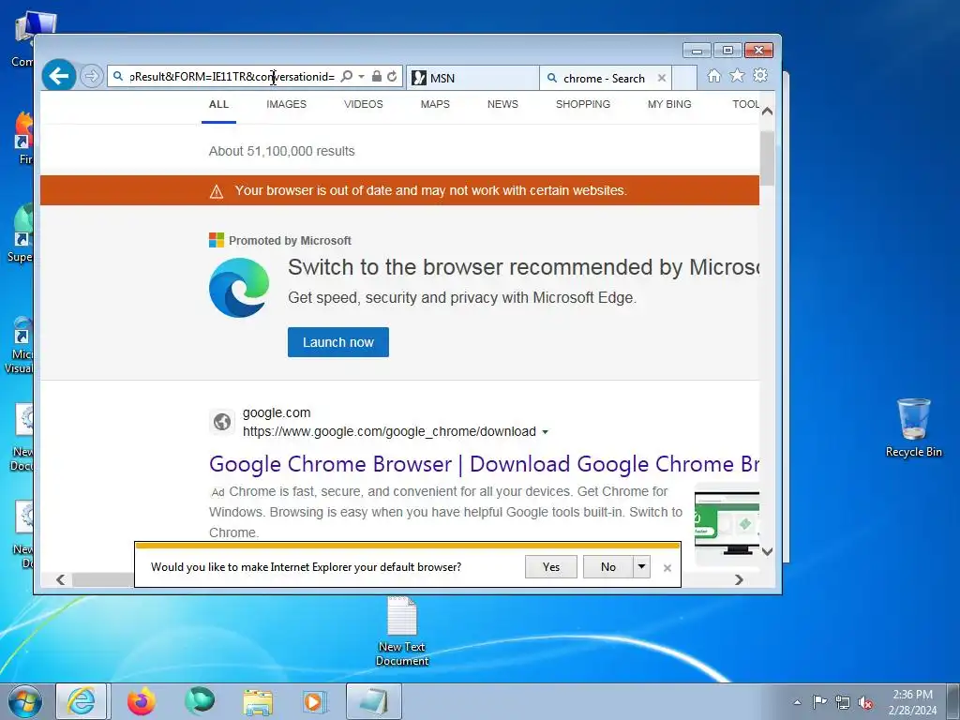Click the vertical scrollbar up arrow

click(767, 112)
